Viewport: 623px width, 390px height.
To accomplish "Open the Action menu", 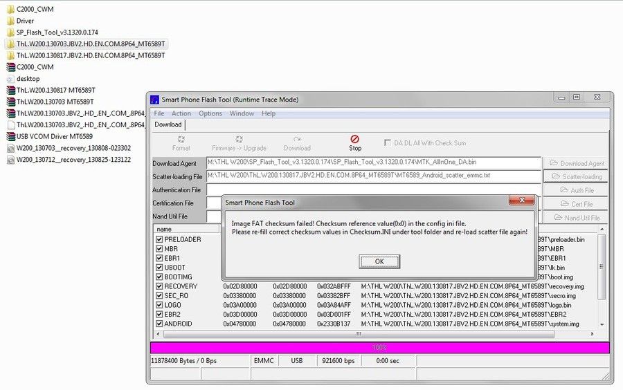I will [x=181, y=113].
